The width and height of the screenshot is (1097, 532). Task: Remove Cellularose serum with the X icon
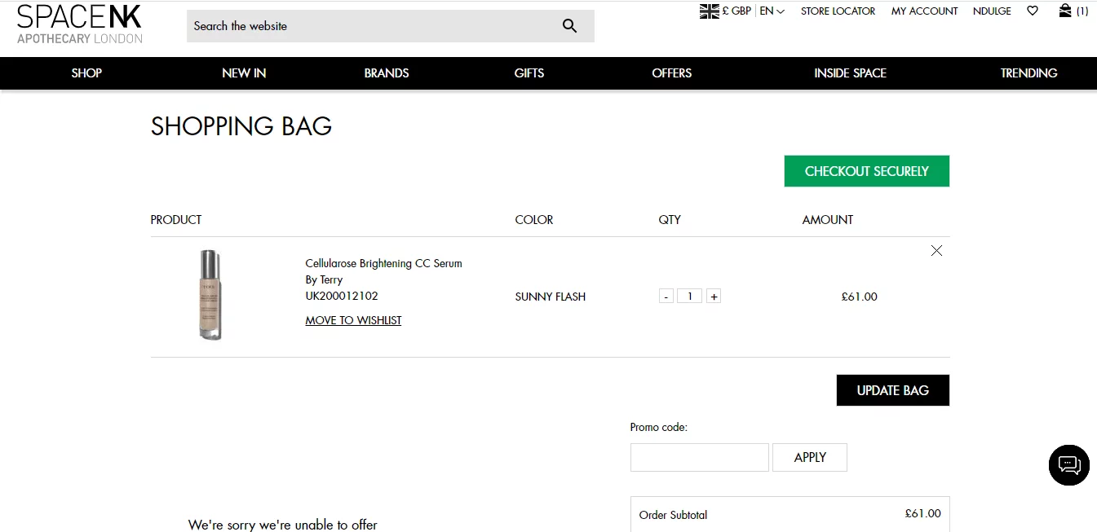pos(936,250)
